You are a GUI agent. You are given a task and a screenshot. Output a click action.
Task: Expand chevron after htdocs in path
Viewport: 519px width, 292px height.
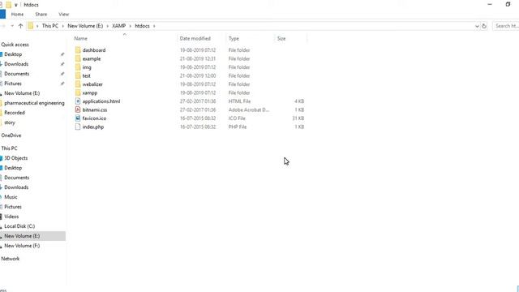154,26
